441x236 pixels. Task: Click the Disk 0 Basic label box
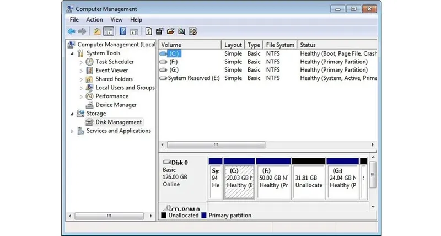(x=183, y=178)
